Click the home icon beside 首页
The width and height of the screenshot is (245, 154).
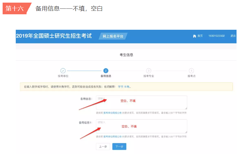coord(195,36)
